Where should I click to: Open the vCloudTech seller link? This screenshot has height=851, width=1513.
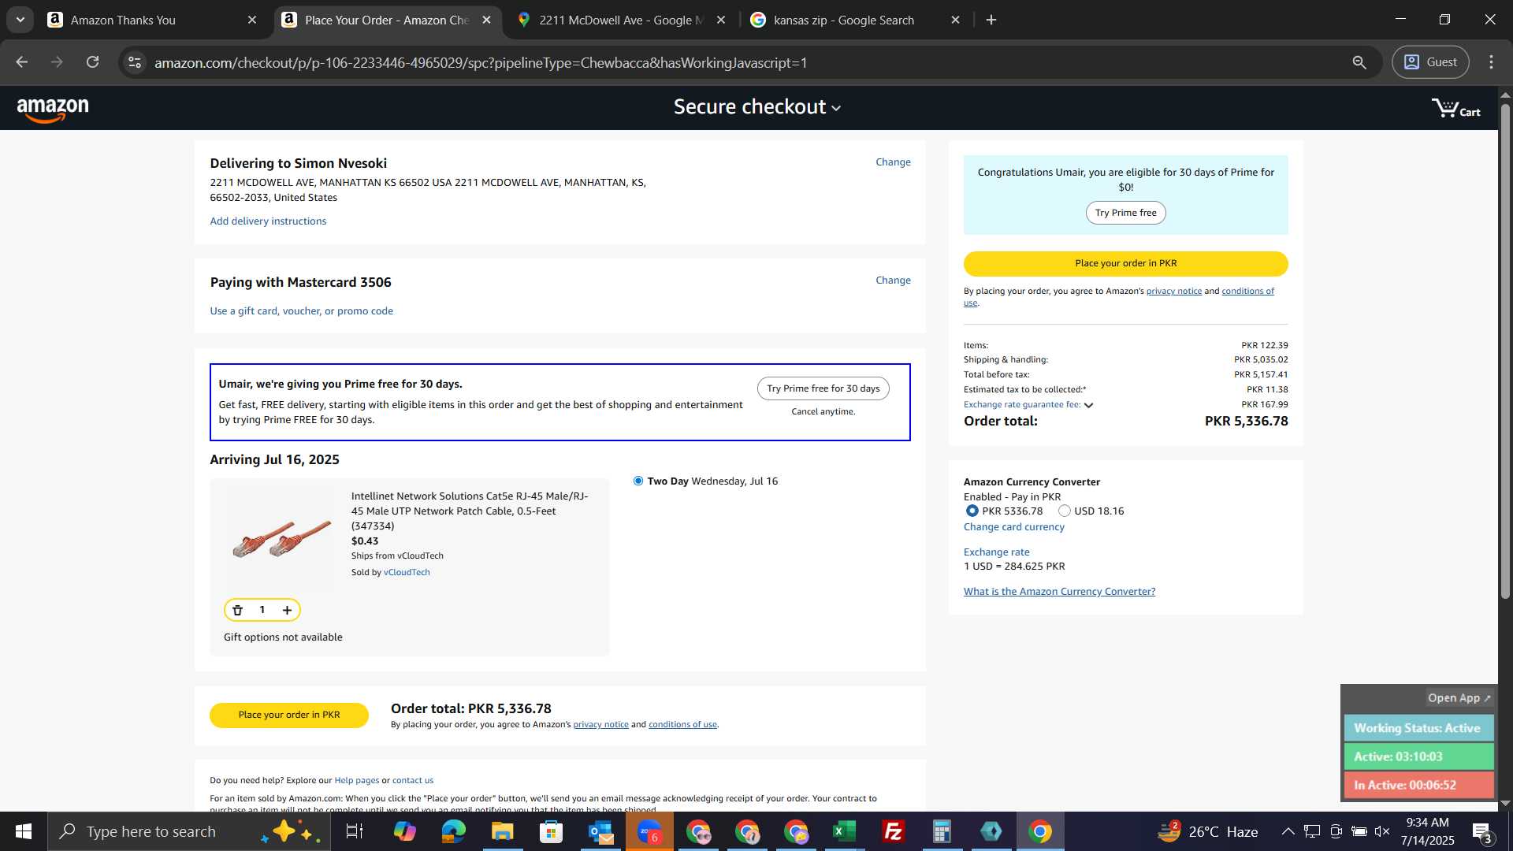407,573
